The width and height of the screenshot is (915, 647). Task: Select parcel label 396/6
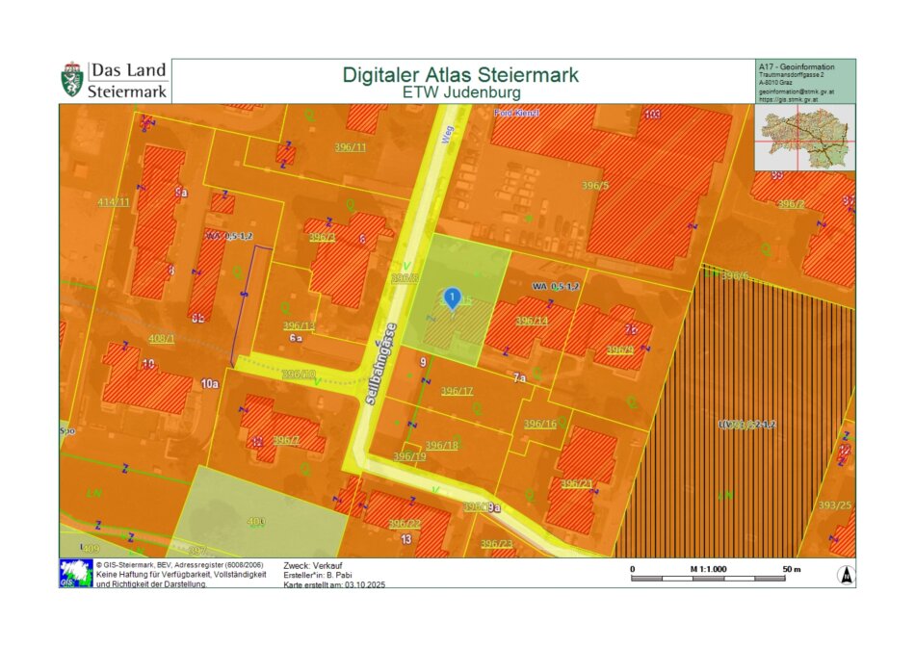click(x=735, y=275)
